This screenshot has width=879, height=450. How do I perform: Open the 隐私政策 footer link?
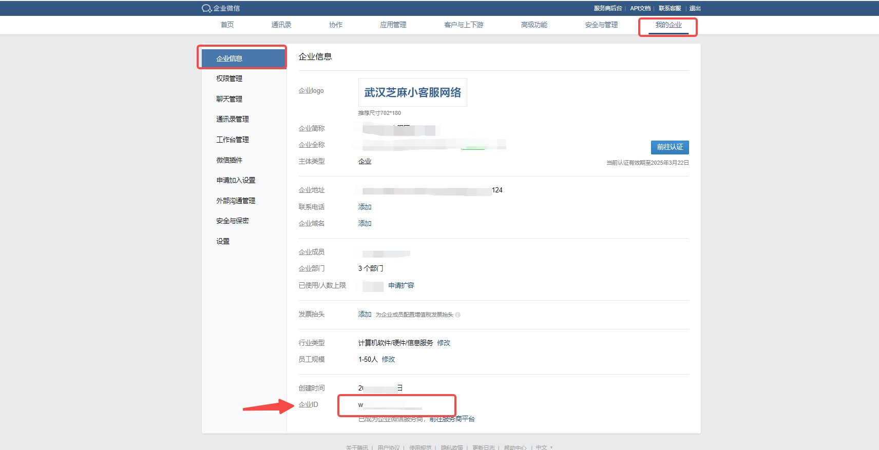tap(452, 447)
